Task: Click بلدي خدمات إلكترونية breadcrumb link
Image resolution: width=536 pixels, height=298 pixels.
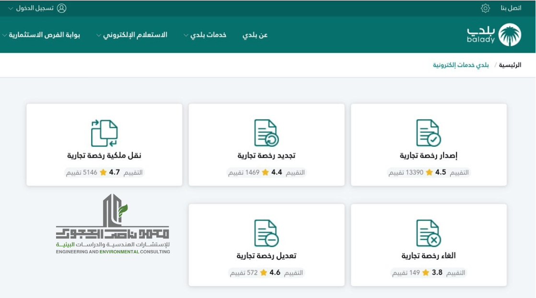Action: pos(461,65)
